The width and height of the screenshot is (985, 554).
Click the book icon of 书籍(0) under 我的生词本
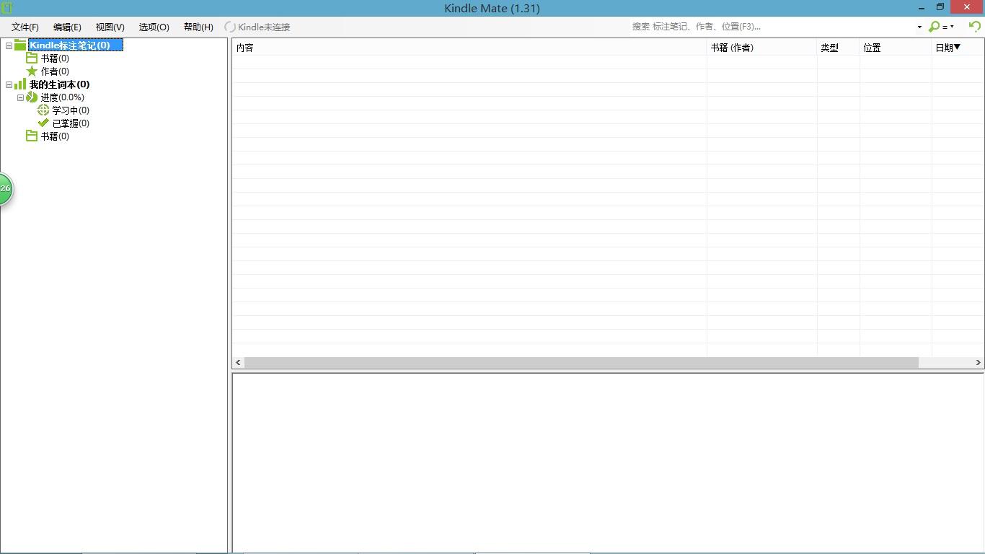tap(32, 136)
